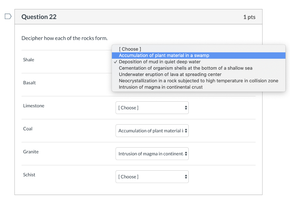
Task: Choose 'Accumulation of plant material in a swamp' option
Action: pyautogui.click(x=199, y=55)
